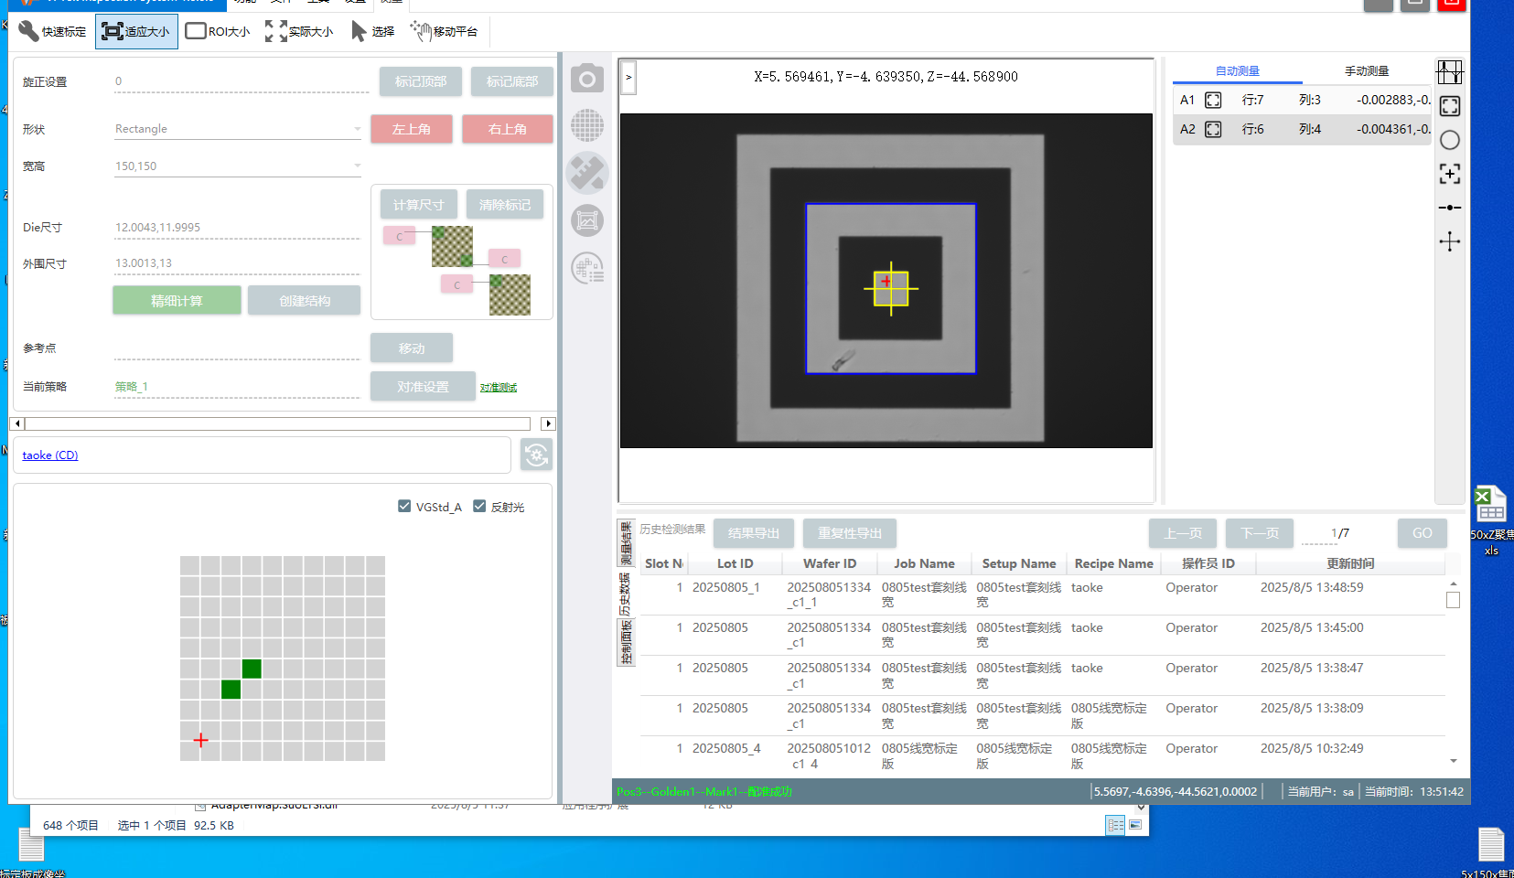Toggle the 适应大小 fit-size view button

(136, 31)
